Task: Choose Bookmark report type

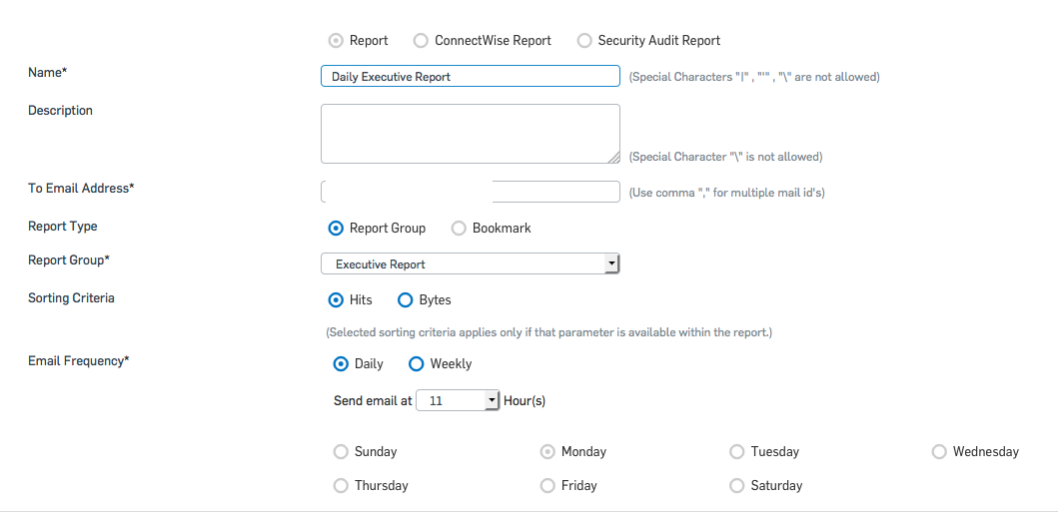Action: 459,228
